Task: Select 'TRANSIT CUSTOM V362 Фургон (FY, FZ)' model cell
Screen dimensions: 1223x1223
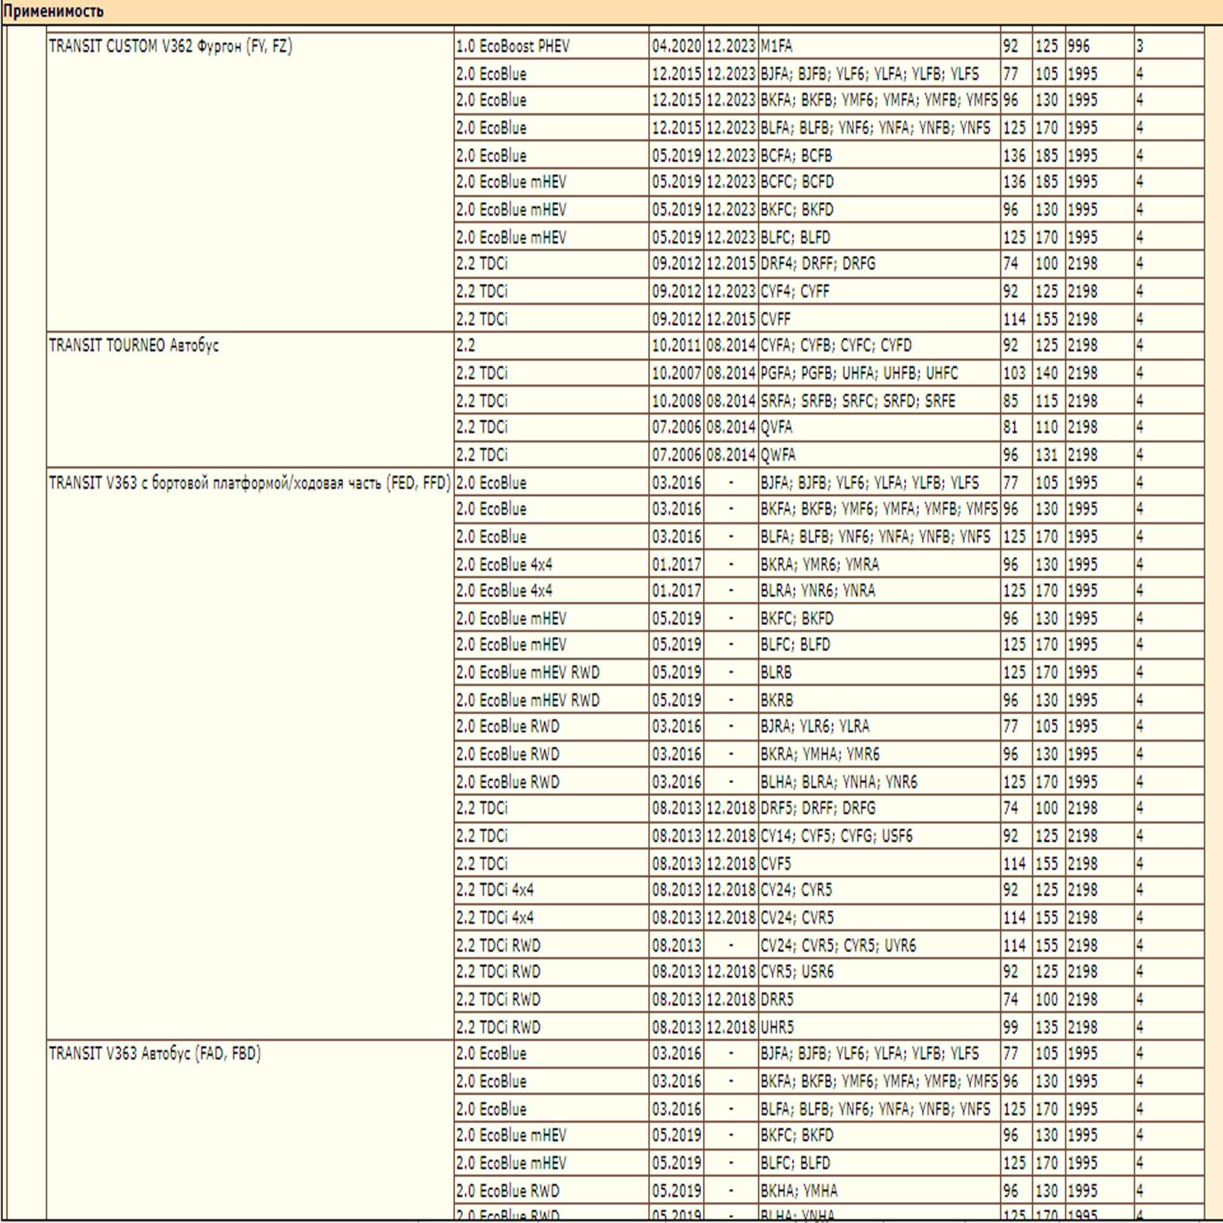Action: tap(250, 182)
